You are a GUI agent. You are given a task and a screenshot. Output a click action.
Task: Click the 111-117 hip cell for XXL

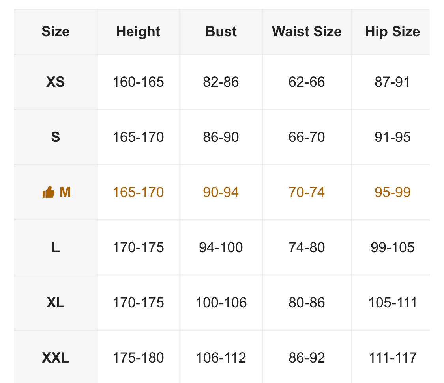392,358
